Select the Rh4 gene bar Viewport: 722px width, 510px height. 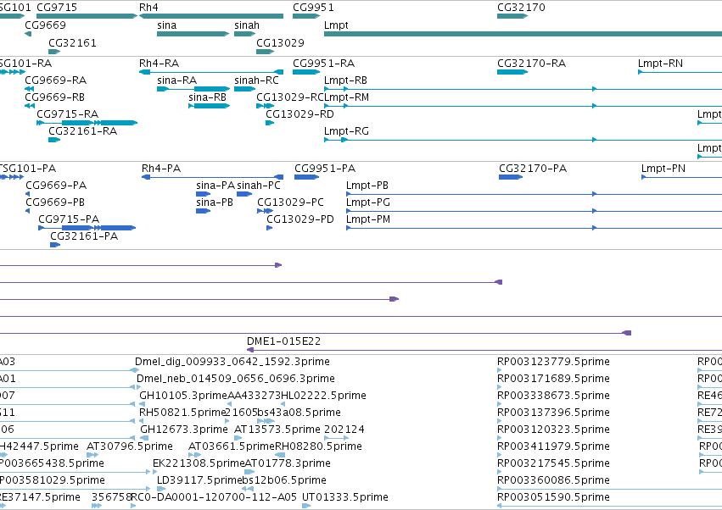(211, 16)
